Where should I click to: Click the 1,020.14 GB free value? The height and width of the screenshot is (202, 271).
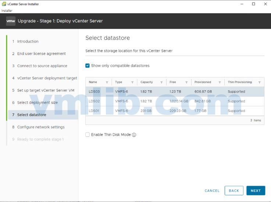[179, 101]
